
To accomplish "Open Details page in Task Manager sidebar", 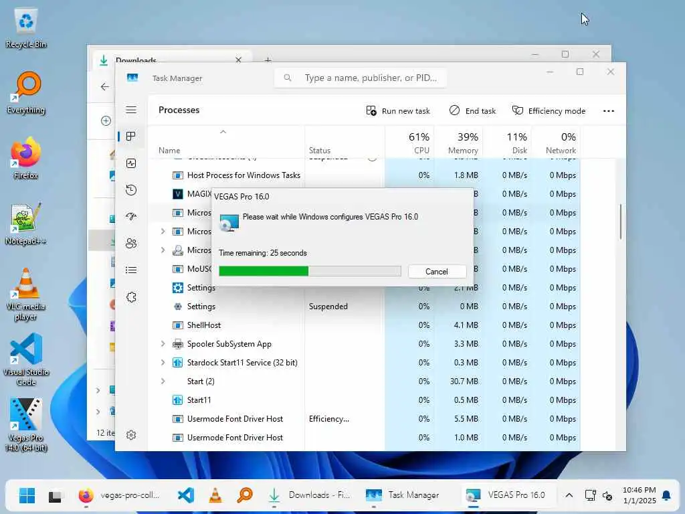I will 131,270.
